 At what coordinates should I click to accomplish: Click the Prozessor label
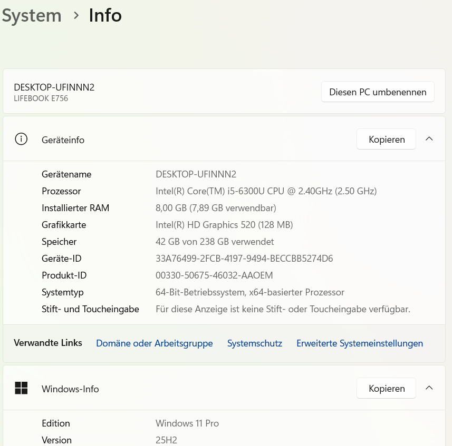(61, 191)
